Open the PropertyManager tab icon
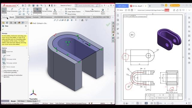 pos(7,23)
